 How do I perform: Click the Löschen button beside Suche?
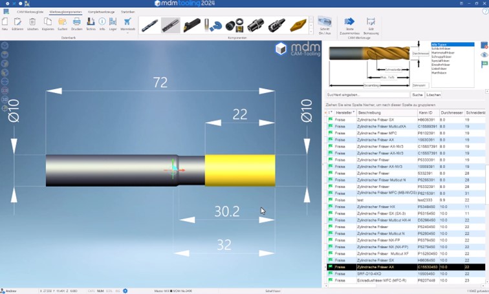point(433,95)
